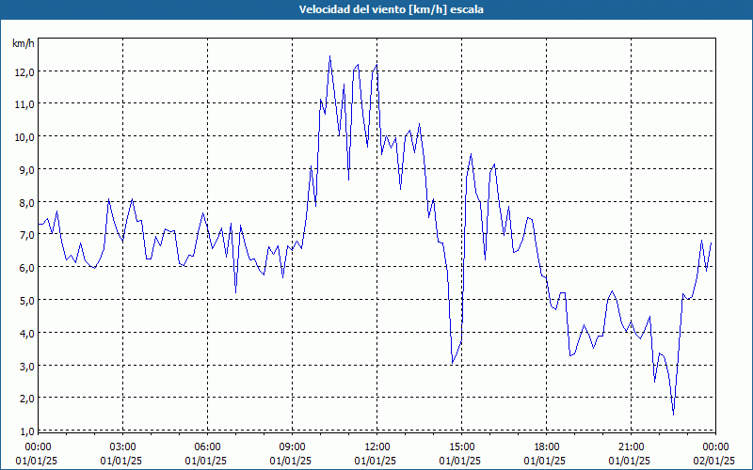Click the '11,0' y-axis label

click(24, 104)
